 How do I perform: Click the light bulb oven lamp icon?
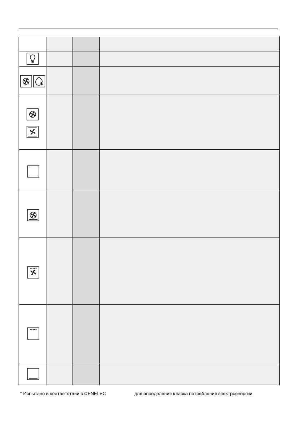pyautogui.click(x=32, y=59)
